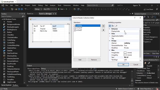Click the Save All toolbar icon

(x=22, y=9)
